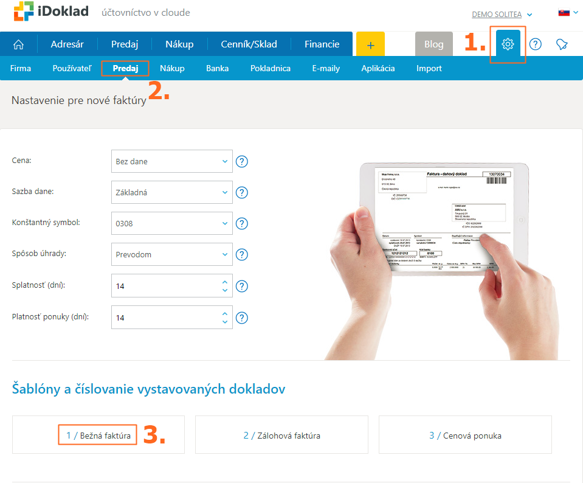Open the Financie menu
This screenshot has height=483, width=583.
click(322, 44)
